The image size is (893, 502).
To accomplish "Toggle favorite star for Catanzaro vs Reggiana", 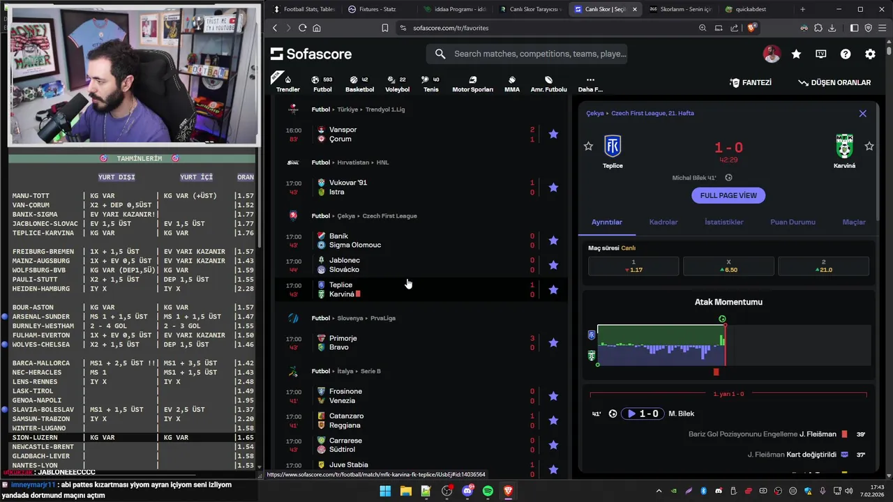I will point(553,420).
